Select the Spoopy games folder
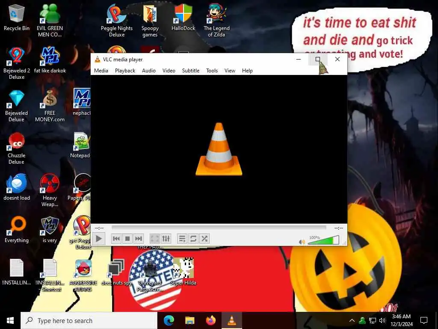 pos(150,21)
